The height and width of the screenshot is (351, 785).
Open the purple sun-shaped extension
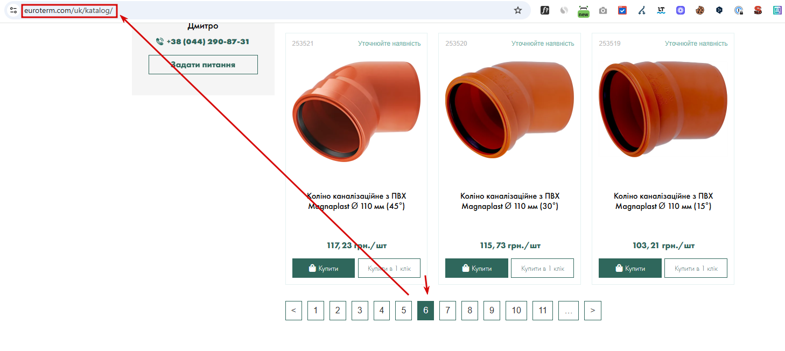pyautogui.click(x=681, y=10)
